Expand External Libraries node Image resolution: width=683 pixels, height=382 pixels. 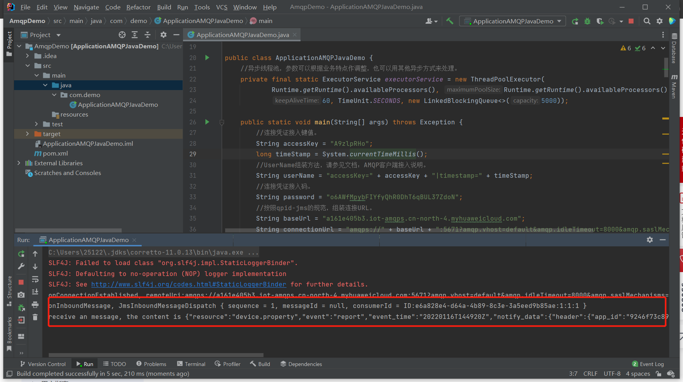point(19,163)
